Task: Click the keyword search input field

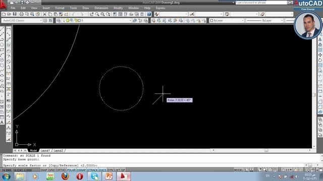Action: coord(261,3)
